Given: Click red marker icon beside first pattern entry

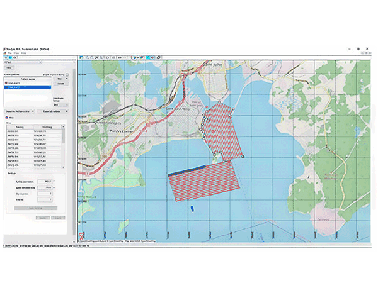Looking at the screenshot, I should click(x=6, y=83).
